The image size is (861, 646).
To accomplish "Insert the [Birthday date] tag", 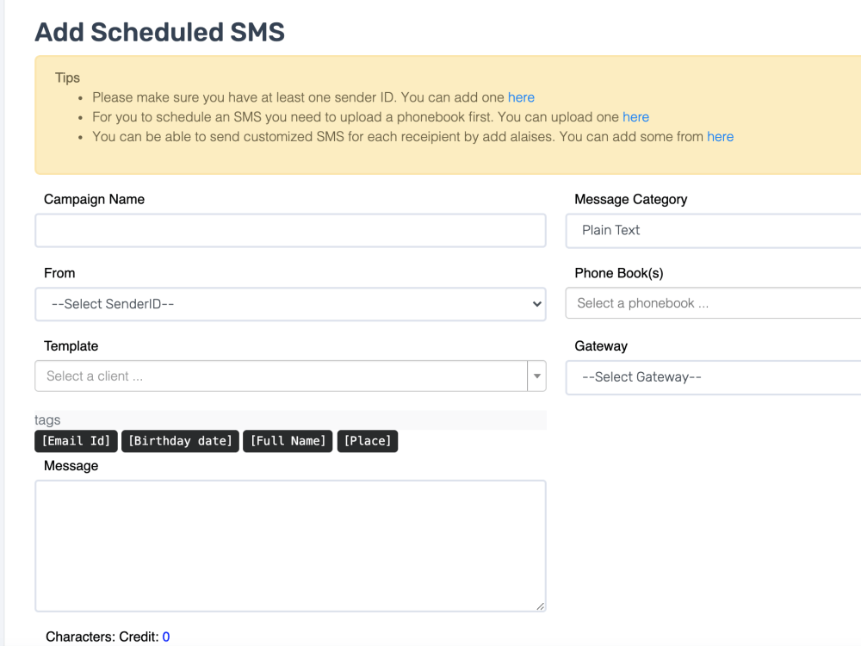I will [x=180, y=441].
